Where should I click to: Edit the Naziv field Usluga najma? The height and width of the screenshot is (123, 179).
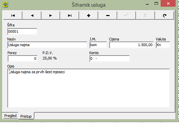pos(47,45)
